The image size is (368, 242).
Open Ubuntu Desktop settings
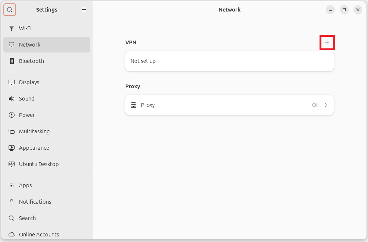pyautogui.click(x=47, y=164)
